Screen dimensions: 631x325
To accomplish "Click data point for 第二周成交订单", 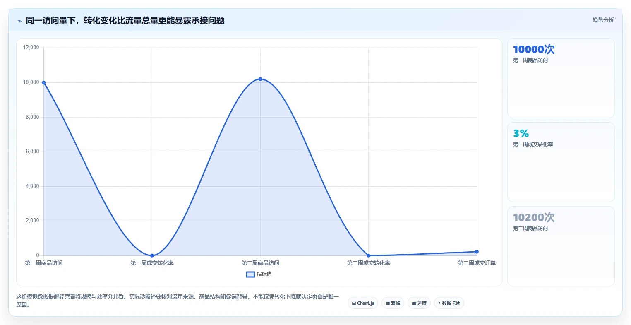I will (477, 252).
